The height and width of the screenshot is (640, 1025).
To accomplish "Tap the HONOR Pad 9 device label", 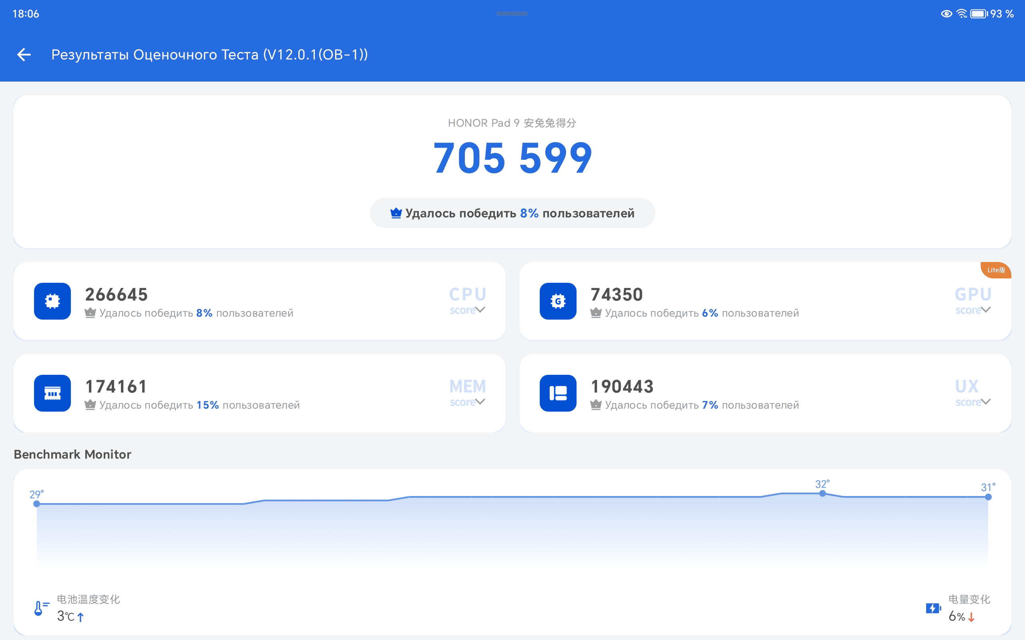I will tap(512, 123).
